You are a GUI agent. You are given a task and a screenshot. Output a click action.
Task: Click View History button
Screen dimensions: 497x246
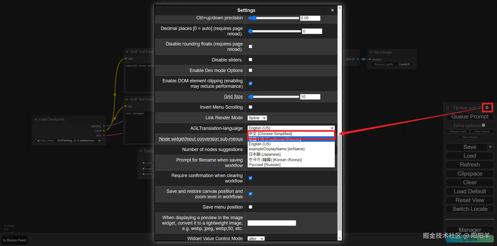click(470, 137)
